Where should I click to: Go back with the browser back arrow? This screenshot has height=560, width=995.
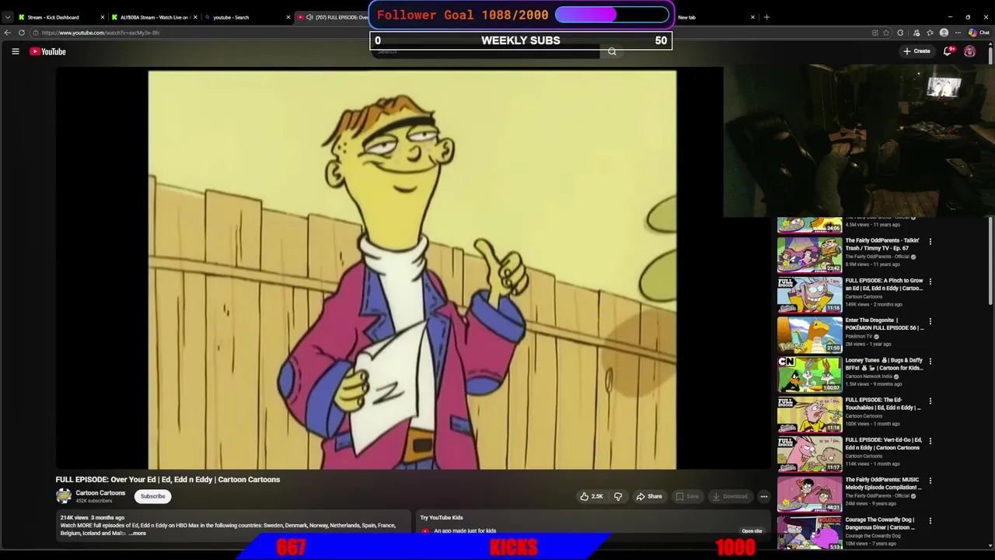pos(8,33)
